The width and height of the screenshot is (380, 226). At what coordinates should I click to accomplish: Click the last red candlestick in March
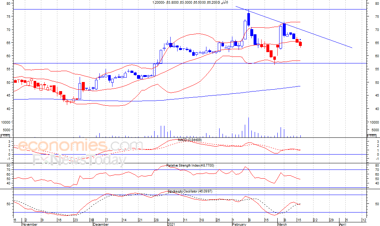coord(301,44)
